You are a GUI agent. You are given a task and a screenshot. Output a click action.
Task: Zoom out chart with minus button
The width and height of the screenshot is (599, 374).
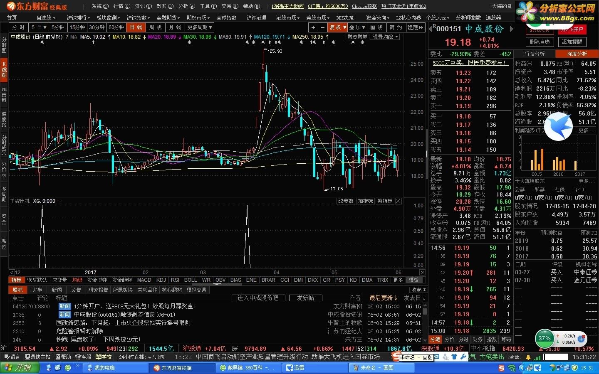(x=323, y=27)
